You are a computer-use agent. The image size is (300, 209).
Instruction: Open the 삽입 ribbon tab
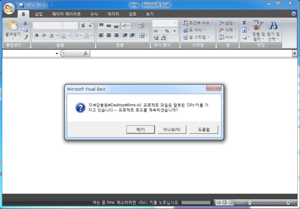[39, 14]
